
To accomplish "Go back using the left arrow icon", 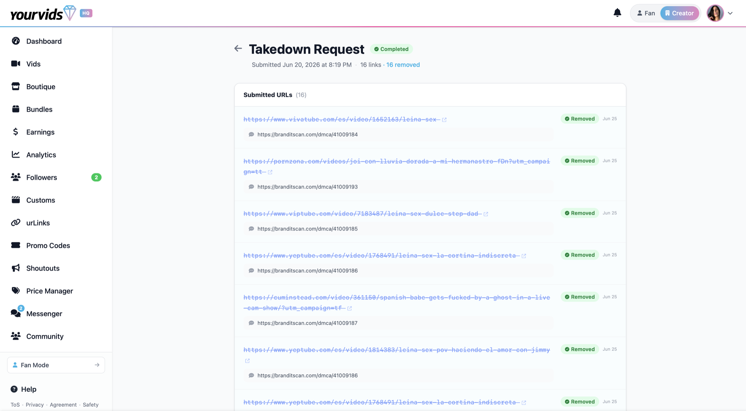I will tap(238, 48).
